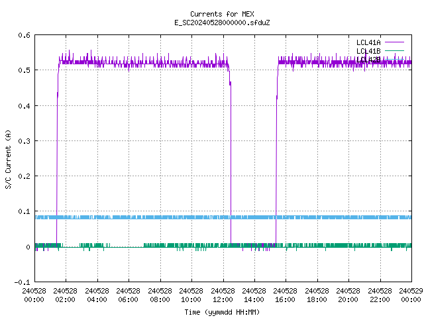Image resolution: width=424 pixels, height=318 pixels.
Task: Click the x-axis tick 240529 00:00
Action: 411,295
